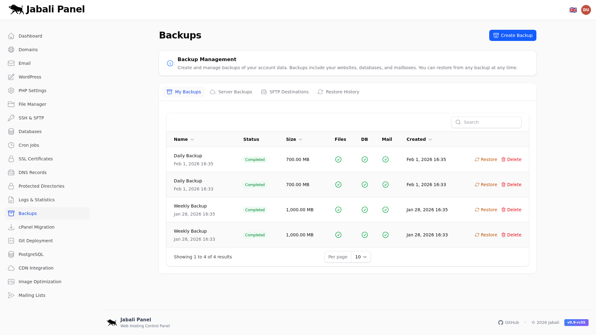The image size is (596, 335).
Task: Select the Databases sidebar icon
Action: (x=11, y=132)
